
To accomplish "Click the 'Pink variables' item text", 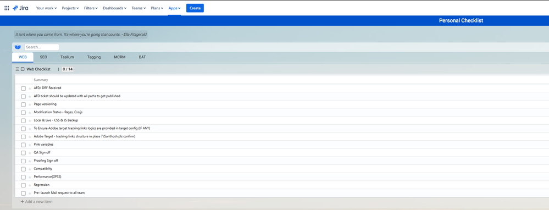I will (43, 145).
